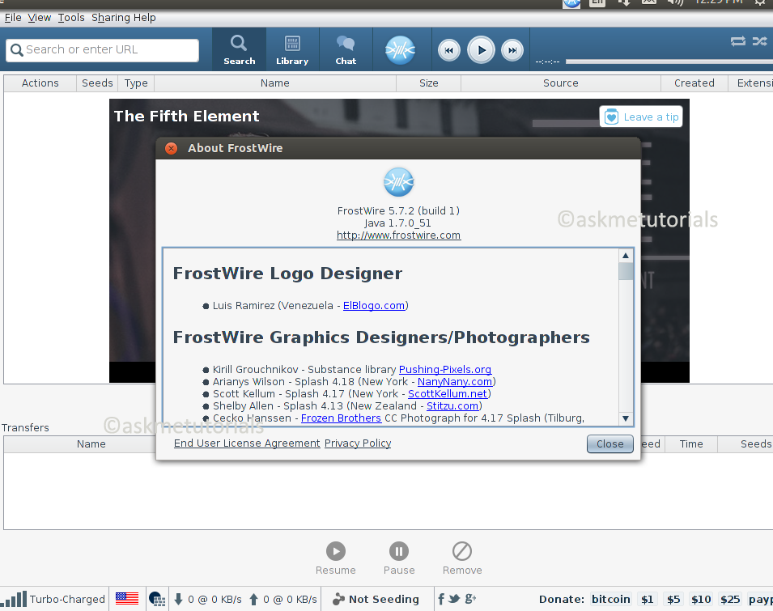Click the upload speed arrow indicator
Viewport: 773px width, 611px height.
253,599
